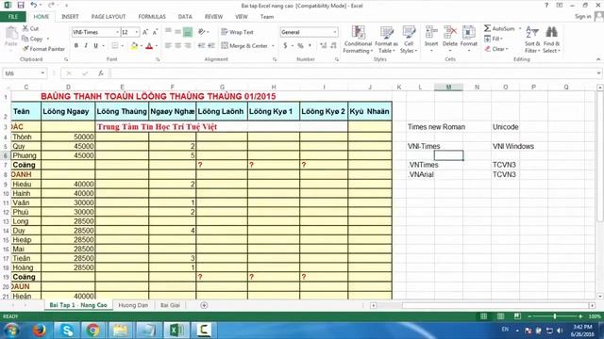Select column M header
The width and height of the screenshot is (604, 339).
pyautogui.click(x=448, y=88)
